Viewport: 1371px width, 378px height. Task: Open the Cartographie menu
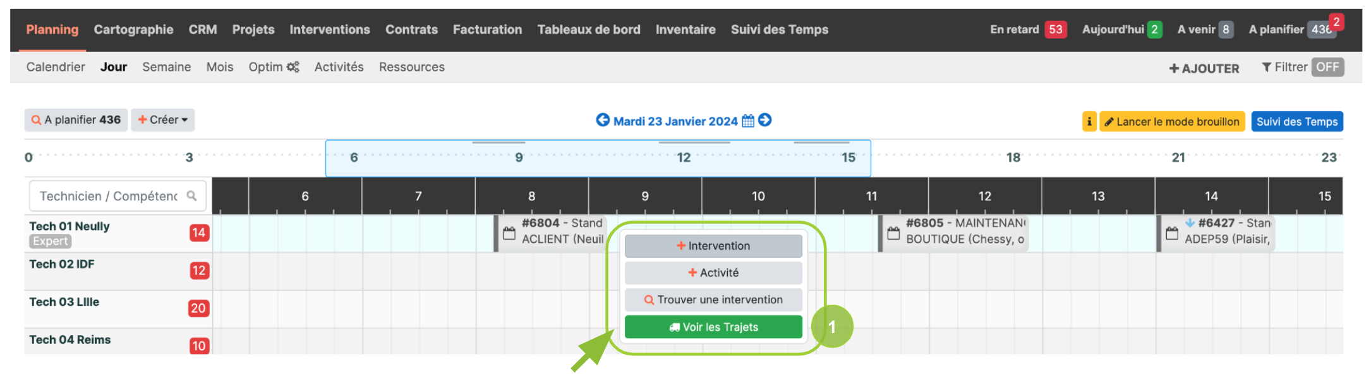point(133,30)
